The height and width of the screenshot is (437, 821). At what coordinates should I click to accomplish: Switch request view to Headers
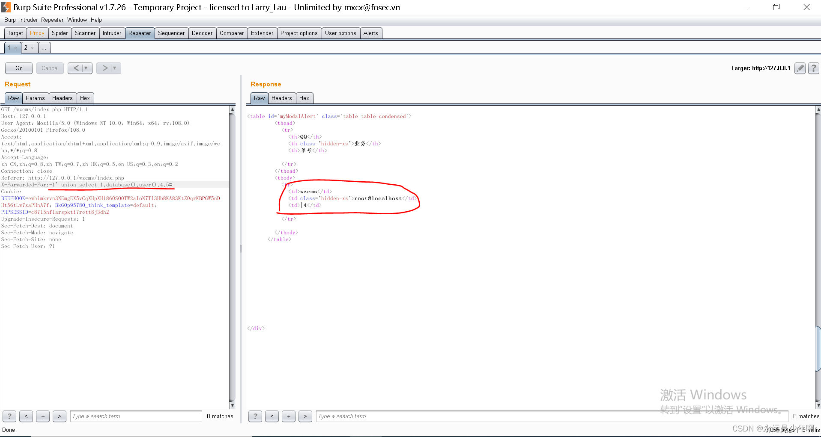pyautogui.click(x=63, y=98)
